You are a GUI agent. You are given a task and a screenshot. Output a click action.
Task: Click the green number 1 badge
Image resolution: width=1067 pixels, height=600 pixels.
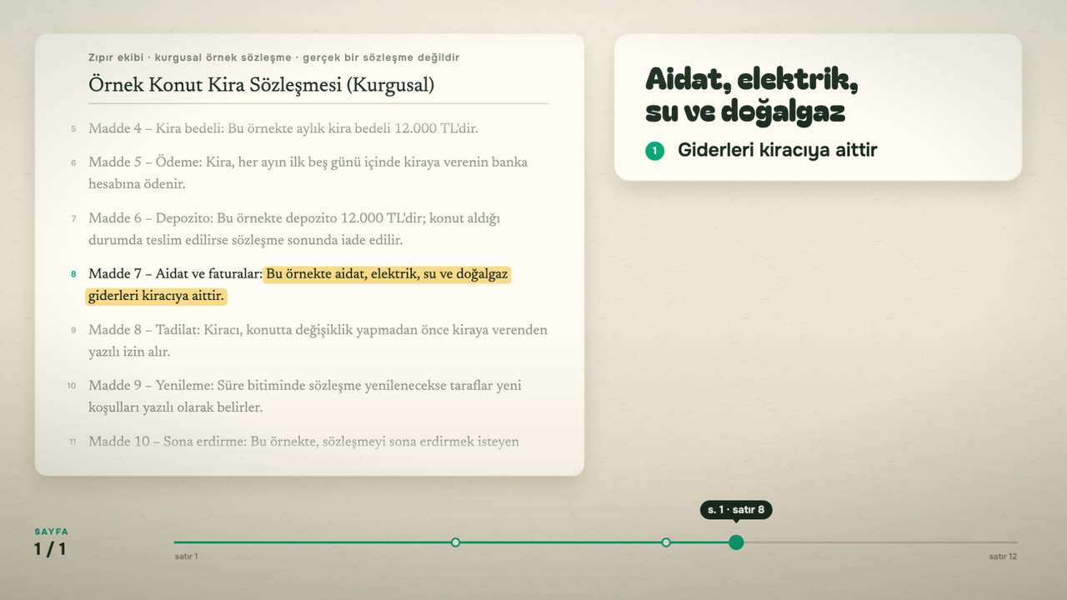point(654,151)
